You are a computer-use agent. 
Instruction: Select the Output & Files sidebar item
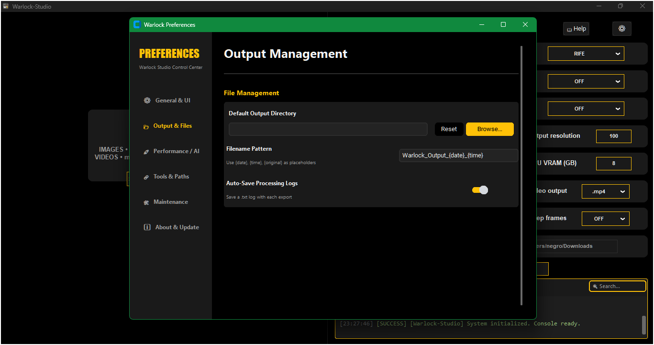pyautogui.click(x=167, y=126)
